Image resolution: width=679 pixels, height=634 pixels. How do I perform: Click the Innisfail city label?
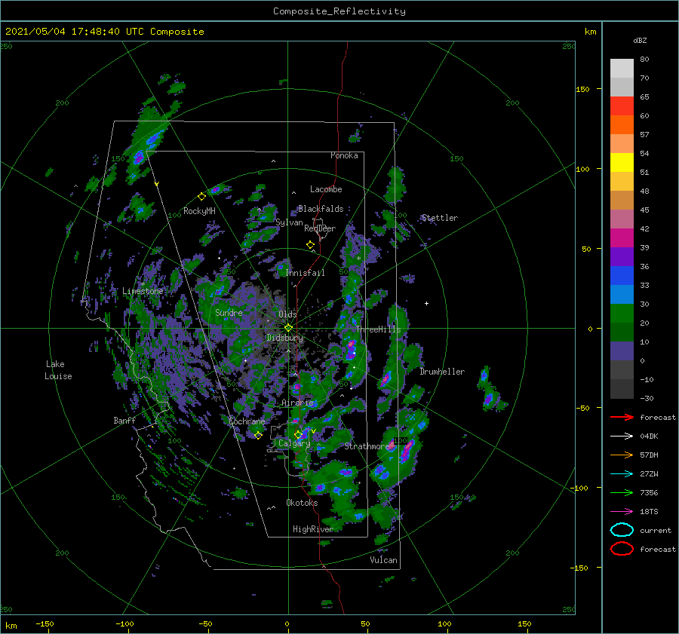click(305, 273)
